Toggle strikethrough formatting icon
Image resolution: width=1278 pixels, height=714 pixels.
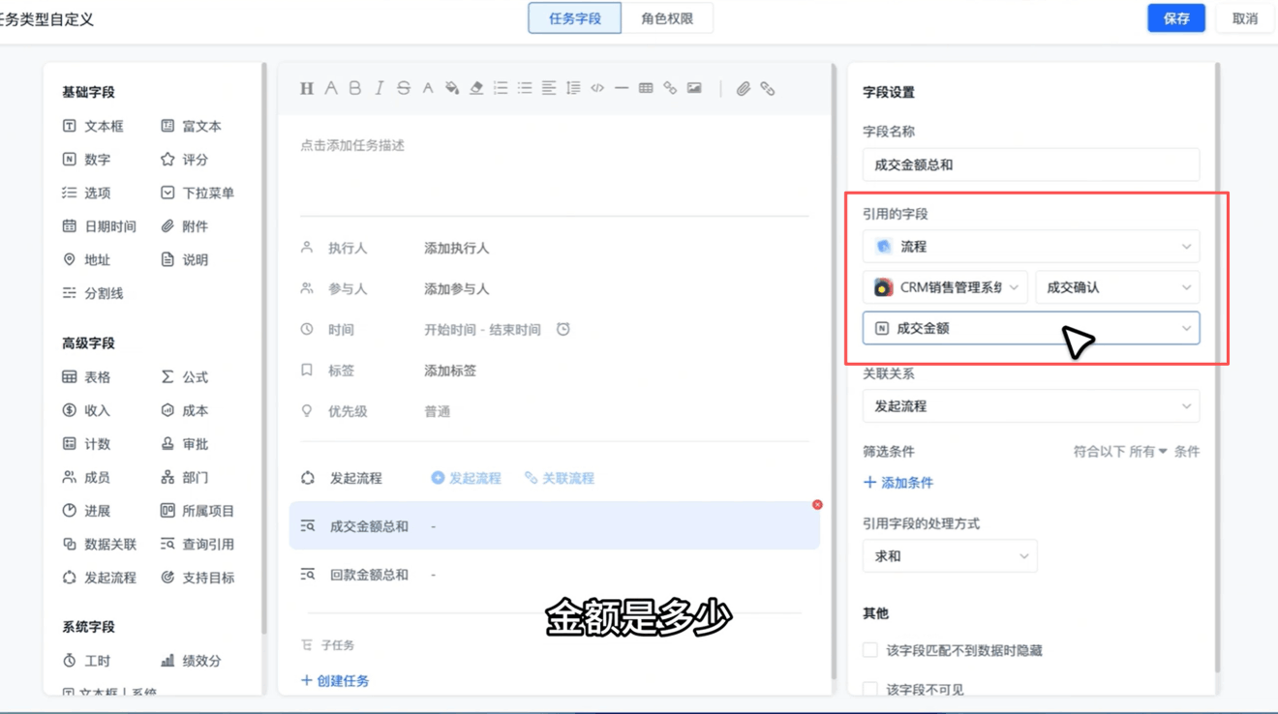pos(404,88)
